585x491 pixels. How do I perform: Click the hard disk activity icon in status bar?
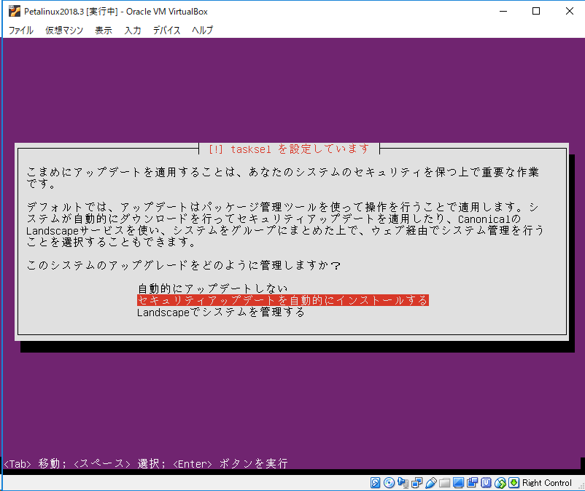pos(373,482)
